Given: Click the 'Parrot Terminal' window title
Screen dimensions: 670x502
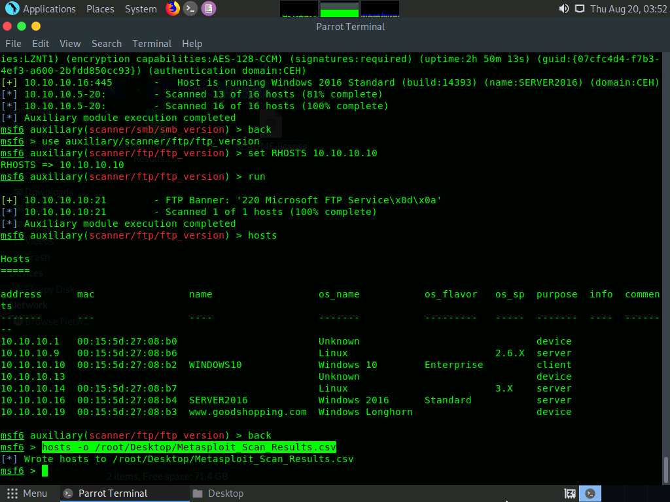Looking at the screenshot, I should pos(351,26).
